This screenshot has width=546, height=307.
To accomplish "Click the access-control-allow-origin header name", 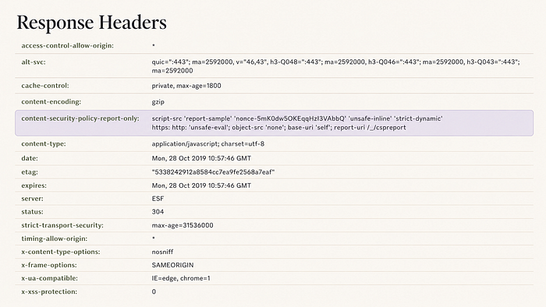I will coord(68,45).
